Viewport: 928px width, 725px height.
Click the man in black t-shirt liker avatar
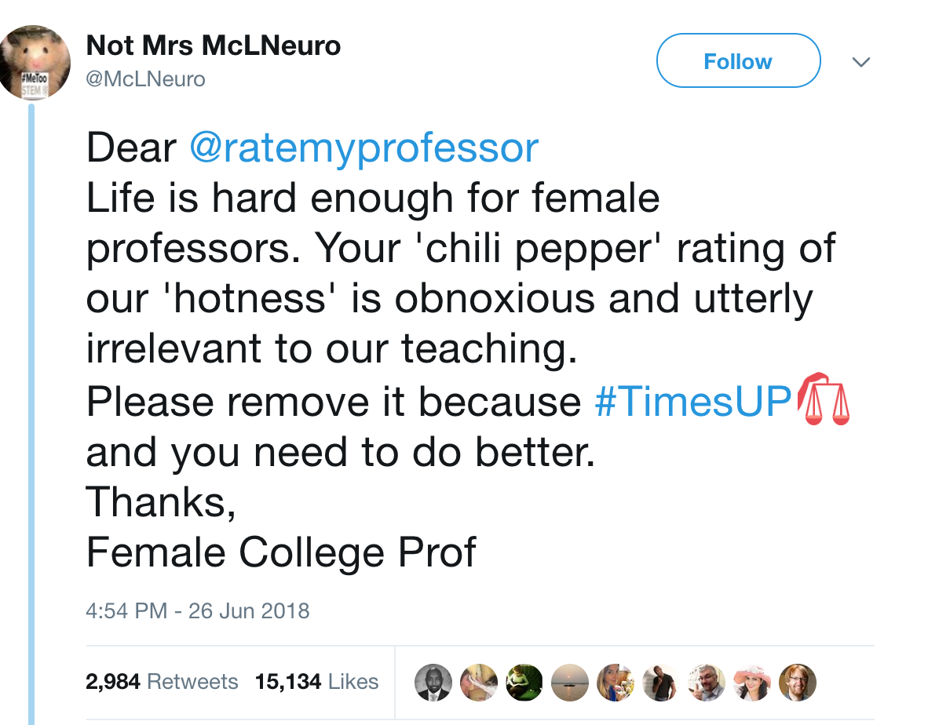659,683
